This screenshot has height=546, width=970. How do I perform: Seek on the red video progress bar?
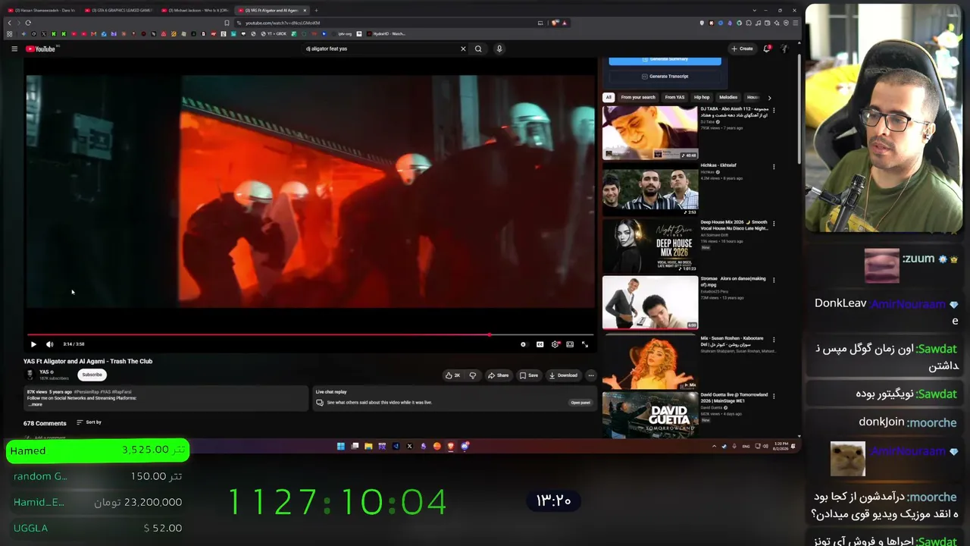(x=311, y=334)
